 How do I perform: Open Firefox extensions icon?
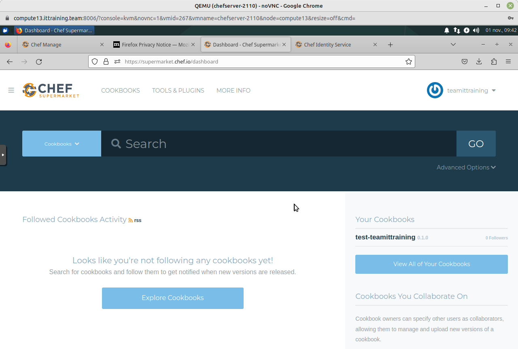click(493, 61)
